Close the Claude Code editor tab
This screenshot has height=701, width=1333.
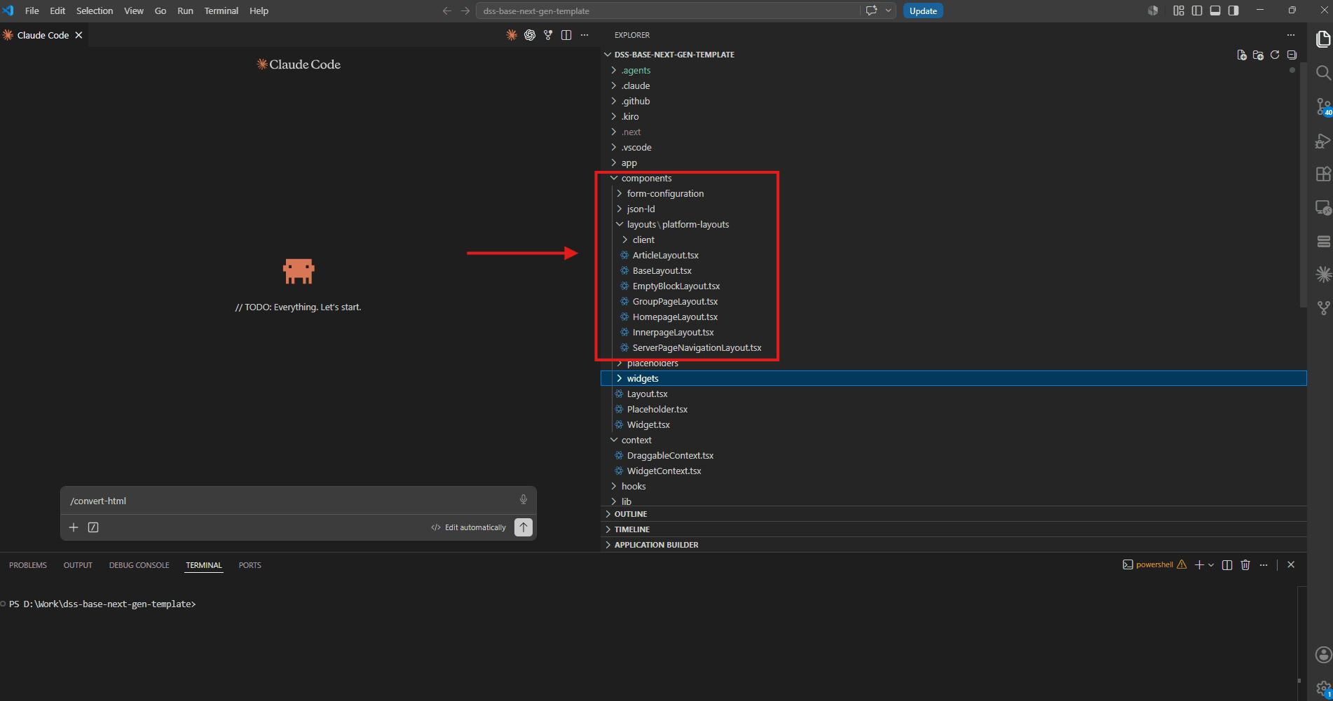pos(79,35)
